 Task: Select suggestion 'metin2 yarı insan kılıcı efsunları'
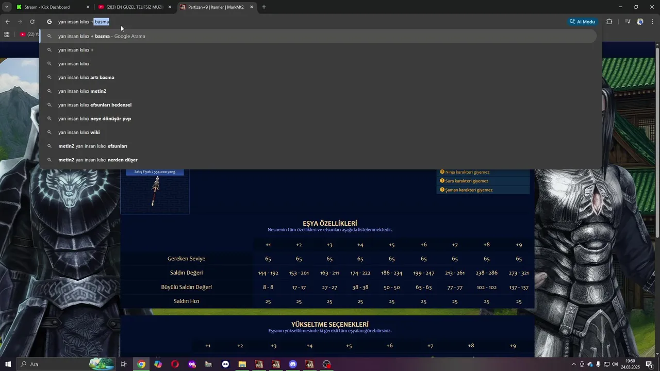point(318,146)
